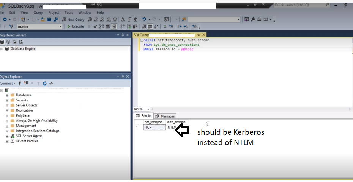
Task: Click Disconnect plug icon in Object Explorer
Action: pos(26,83)
